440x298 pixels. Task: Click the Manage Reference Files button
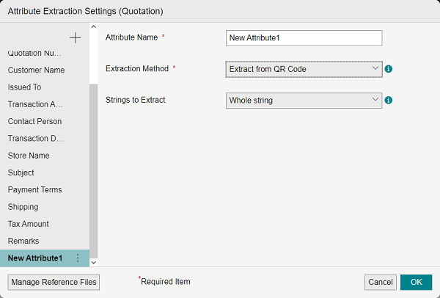point(54,282)
